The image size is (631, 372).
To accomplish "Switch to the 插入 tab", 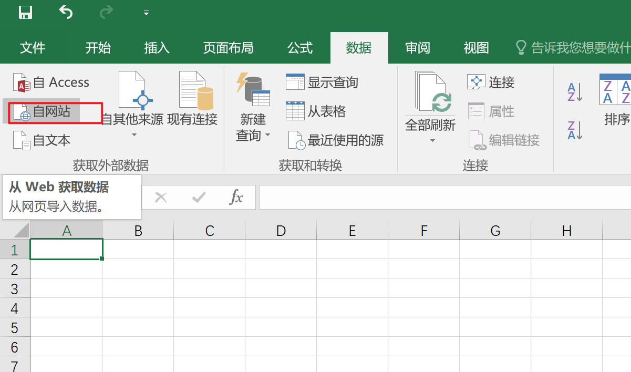I will tap(157, 48).
